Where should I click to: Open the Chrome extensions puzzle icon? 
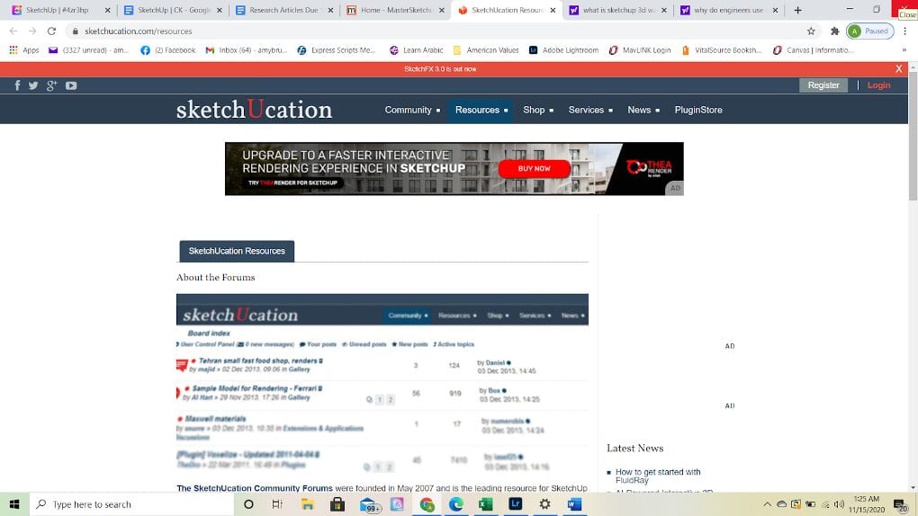pos(835,31)
